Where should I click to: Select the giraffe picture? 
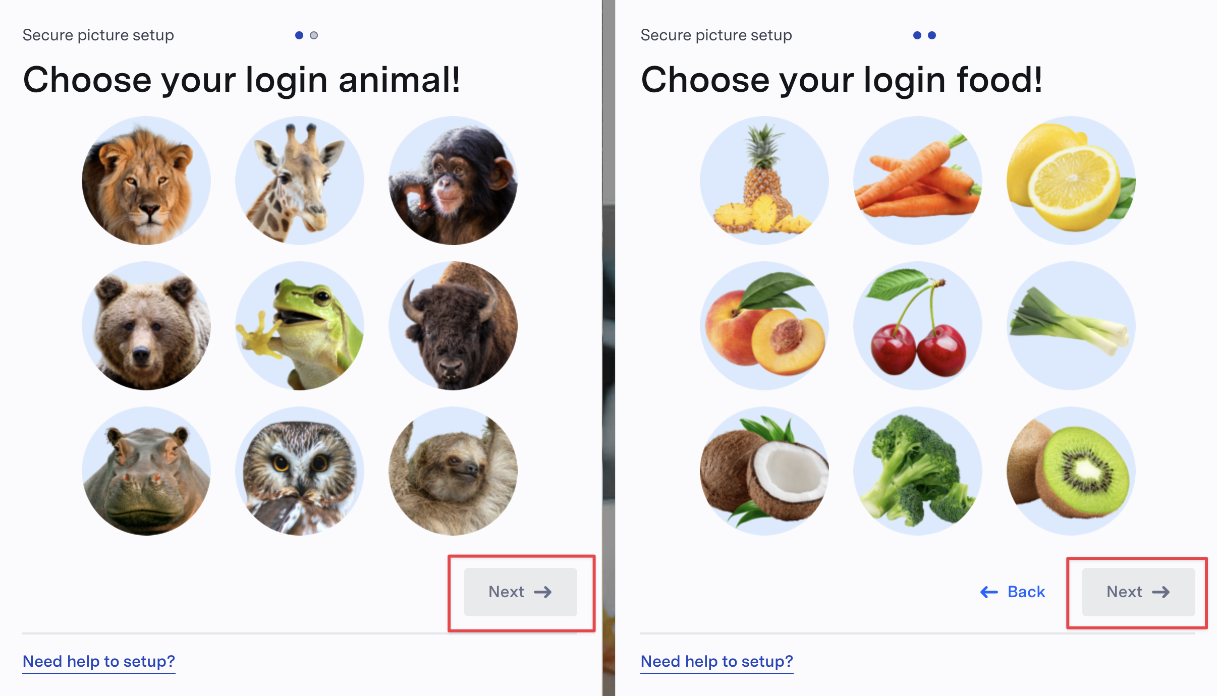[300, 181]
